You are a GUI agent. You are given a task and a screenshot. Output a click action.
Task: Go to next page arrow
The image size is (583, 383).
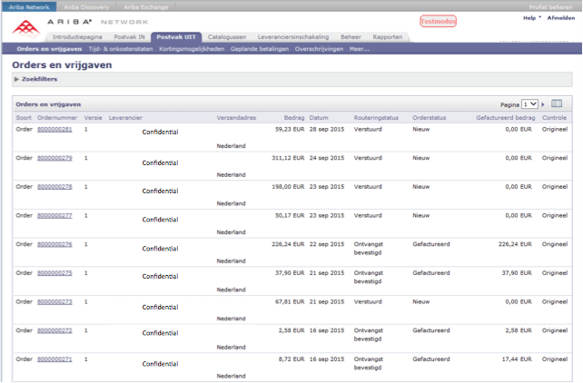(x=543, y=104)
